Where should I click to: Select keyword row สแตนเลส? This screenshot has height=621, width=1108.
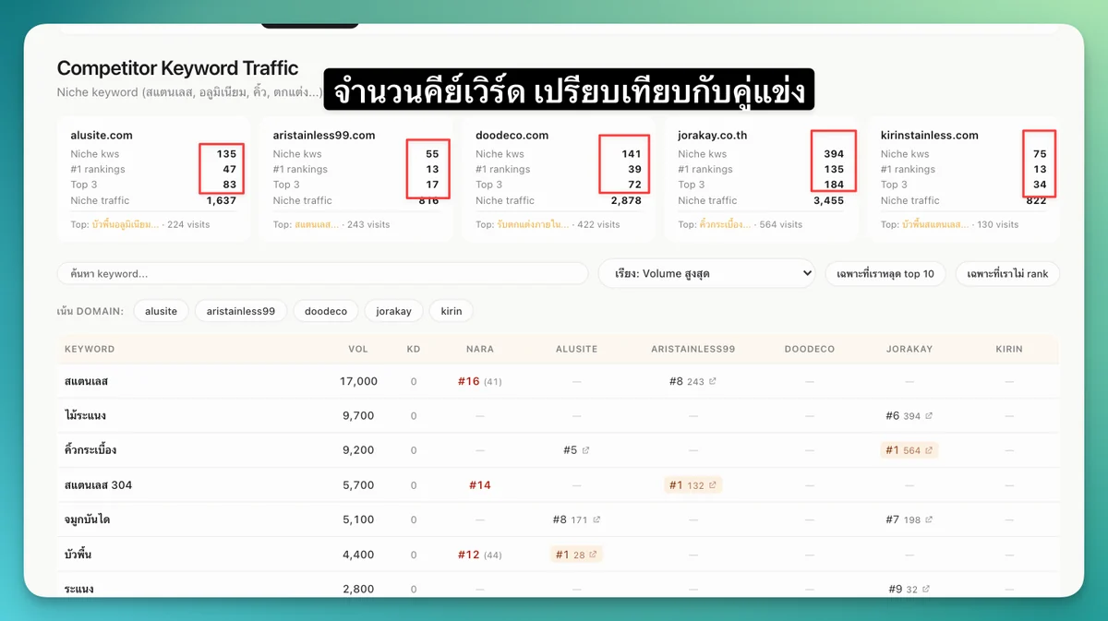(558, 381)
